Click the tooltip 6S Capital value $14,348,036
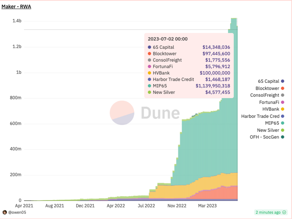The width and height of the screenshot is (292, 219). [216, 47]
